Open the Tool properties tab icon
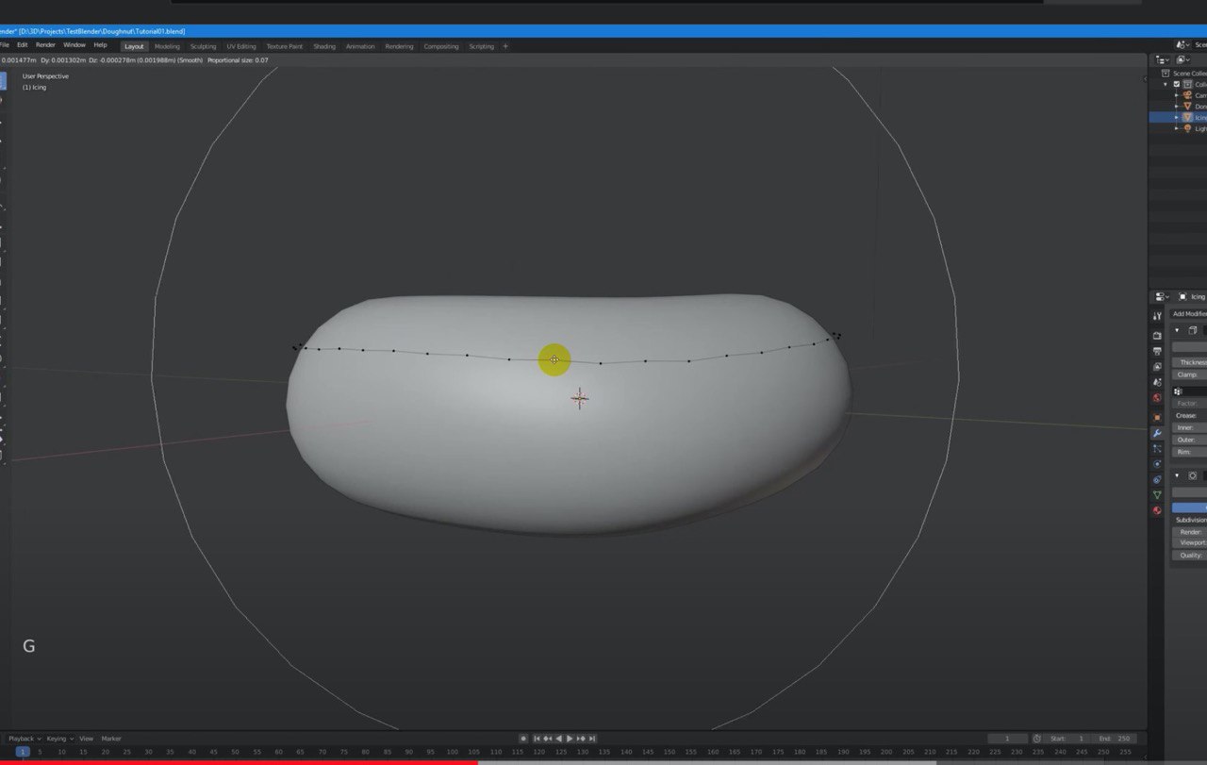Screen dimensions: 1207x765 (x=1157, y=316)
